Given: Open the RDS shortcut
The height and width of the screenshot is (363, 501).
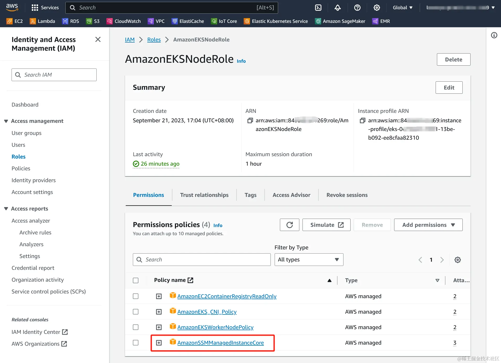Looking at the screenshot, I should pos(71,21).
